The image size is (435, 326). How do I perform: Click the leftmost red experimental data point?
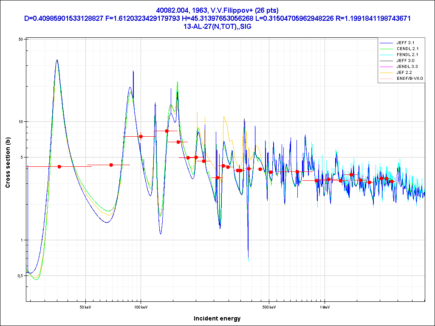(x=59, y=167)
